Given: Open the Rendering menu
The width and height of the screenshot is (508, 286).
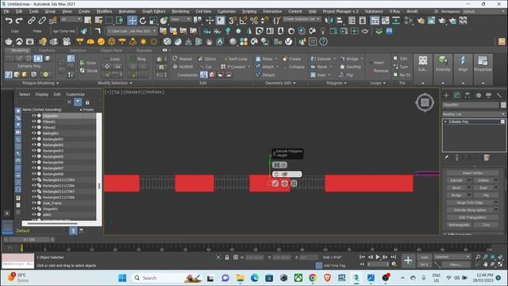Looking at the screenshot, I should pyautogui.click(x=180, y=11).
